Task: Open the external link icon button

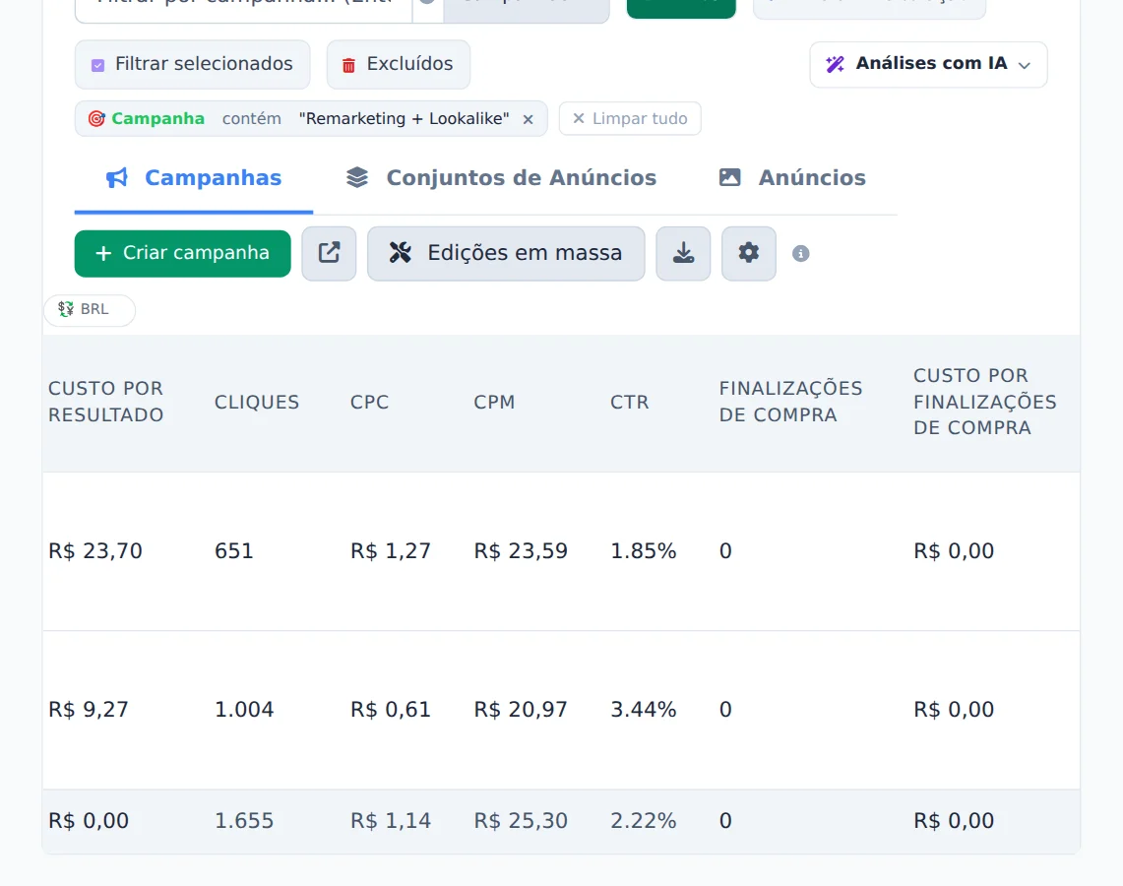Action: click(329, 254)
